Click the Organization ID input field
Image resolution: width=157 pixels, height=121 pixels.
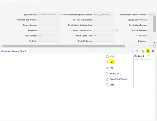(49, 15)
